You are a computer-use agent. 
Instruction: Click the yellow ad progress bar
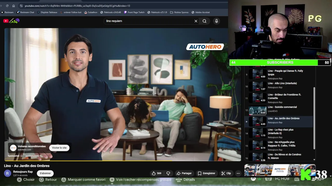point(88,161)
